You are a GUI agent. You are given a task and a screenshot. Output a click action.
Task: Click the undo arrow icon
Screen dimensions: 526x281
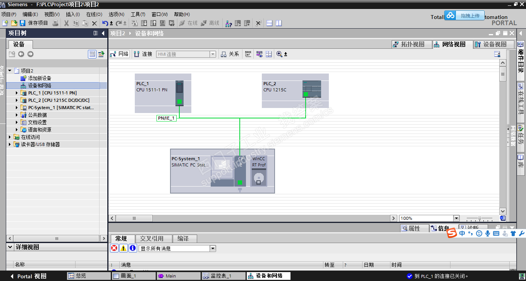point(105,23)
